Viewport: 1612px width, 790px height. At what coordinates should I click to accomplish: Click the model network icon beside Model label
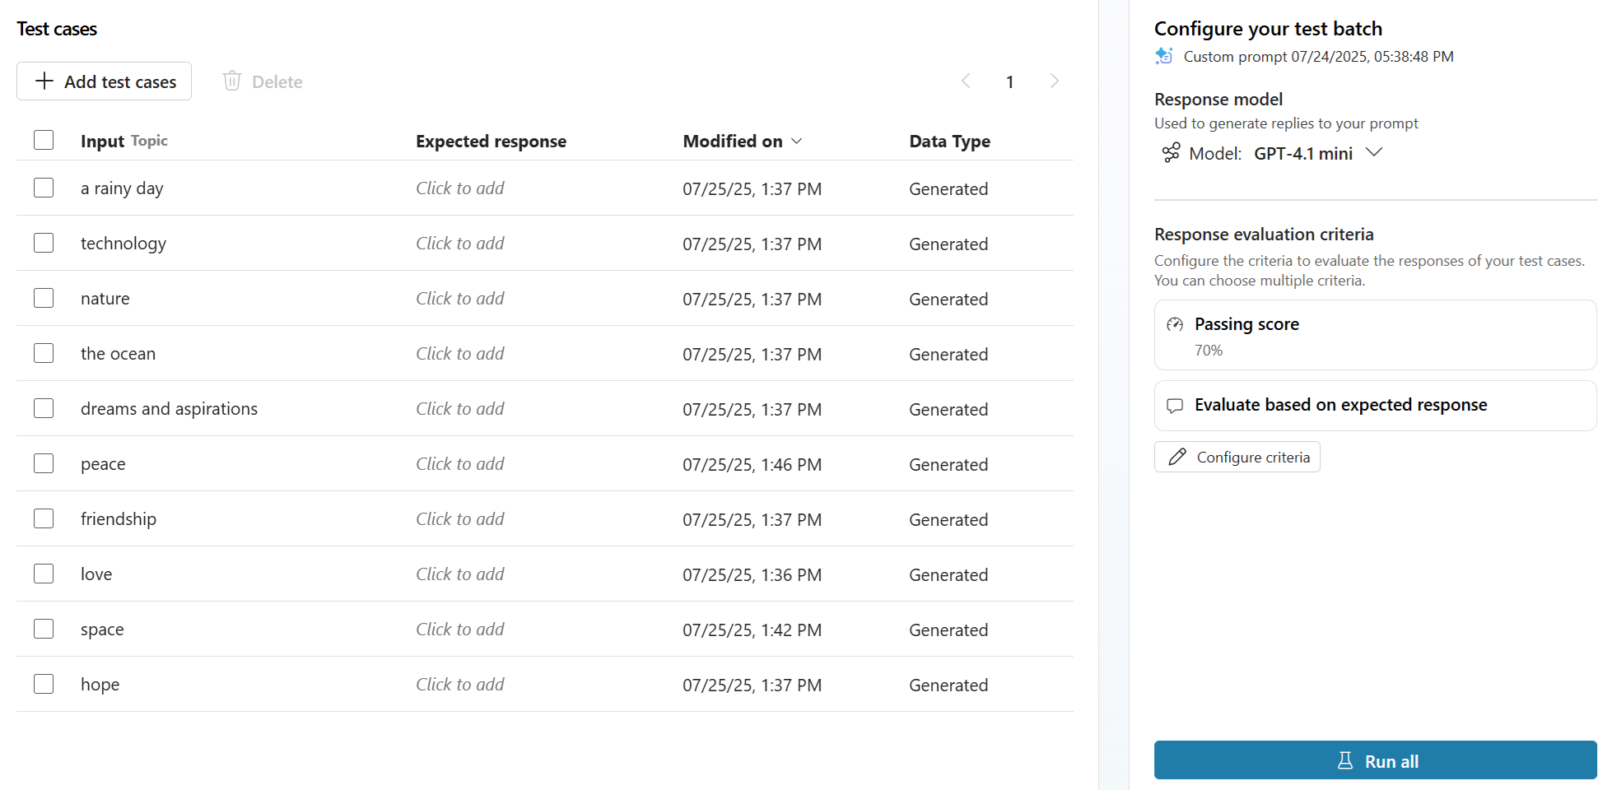click(1172, 153)
